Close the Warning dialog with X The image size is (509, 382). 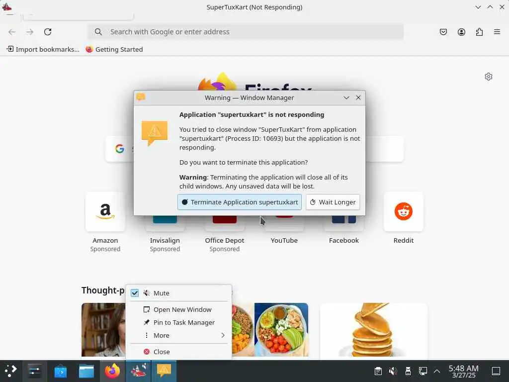358,98
